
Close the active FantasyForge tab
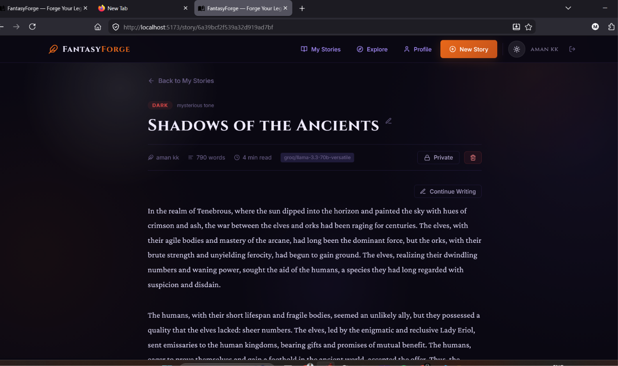(285, 8)
